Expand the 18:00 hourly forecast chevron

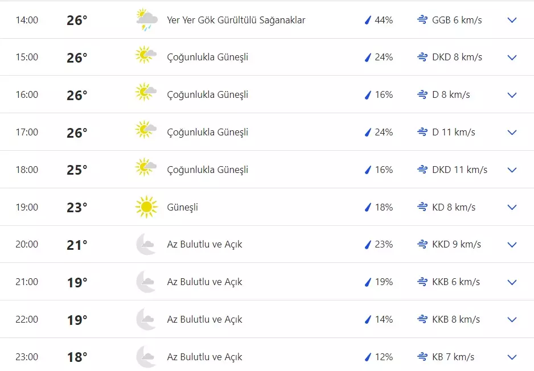(x=511, y=169)
